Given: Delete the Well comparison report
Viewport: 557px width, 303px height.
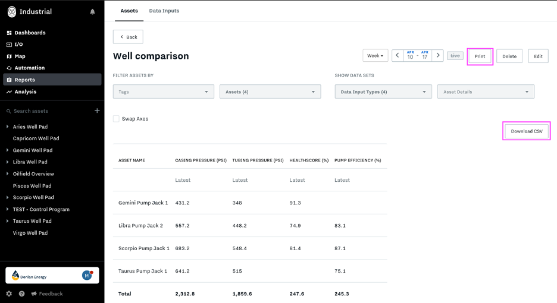Looking at the screenshot, I should (509, 56).
